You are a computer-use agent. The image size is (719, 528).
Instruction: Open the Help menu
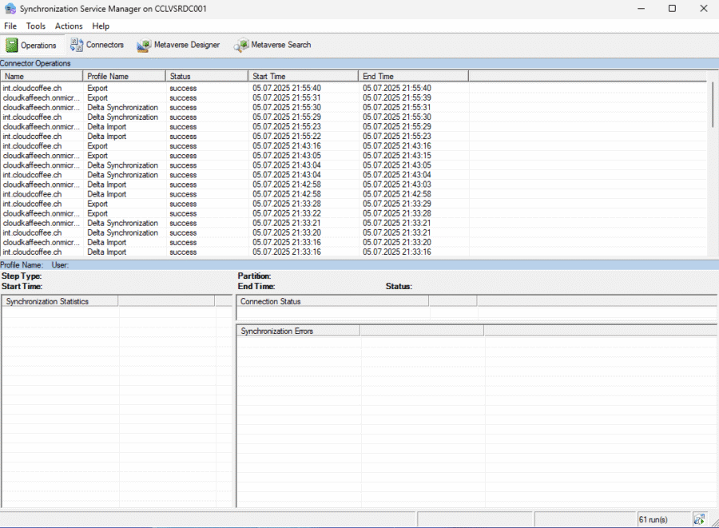coord(101,26)
